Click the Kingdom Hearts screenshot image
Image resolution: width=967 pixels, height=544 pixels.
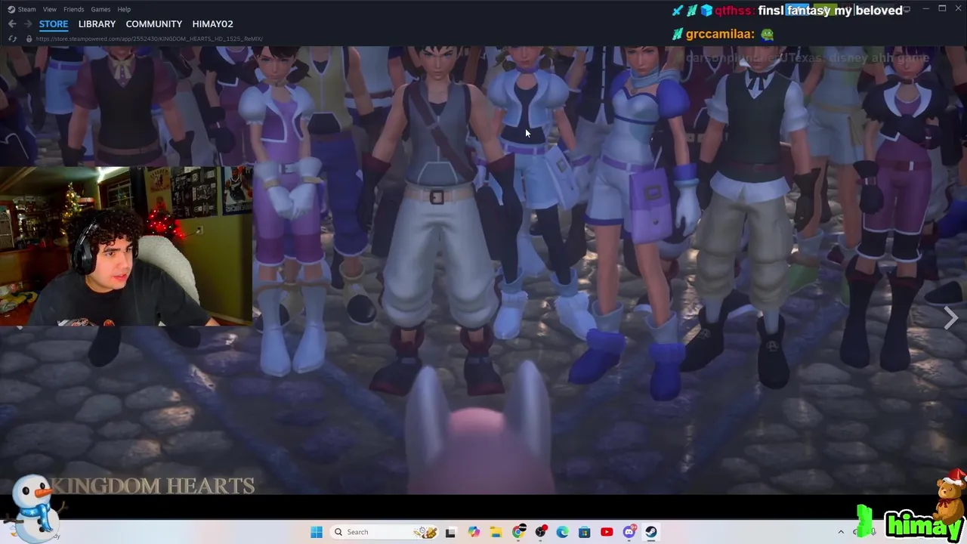[483, 270]
